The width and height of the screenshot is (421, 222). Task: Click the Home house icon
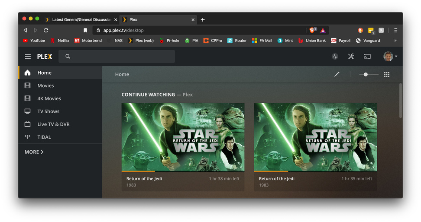pyautogui.click(x=27, y=73)
